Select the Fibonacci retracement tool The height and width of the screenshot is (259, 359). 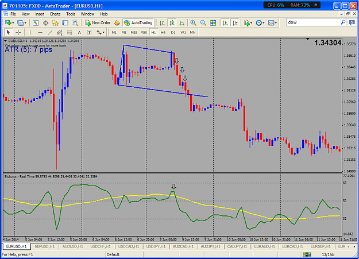tap(70, 32)
